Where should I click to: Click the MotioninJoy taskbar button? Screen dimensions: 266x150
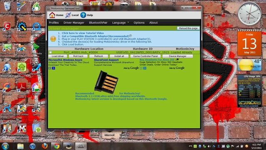pyautogui.click(x=81, y=146)
